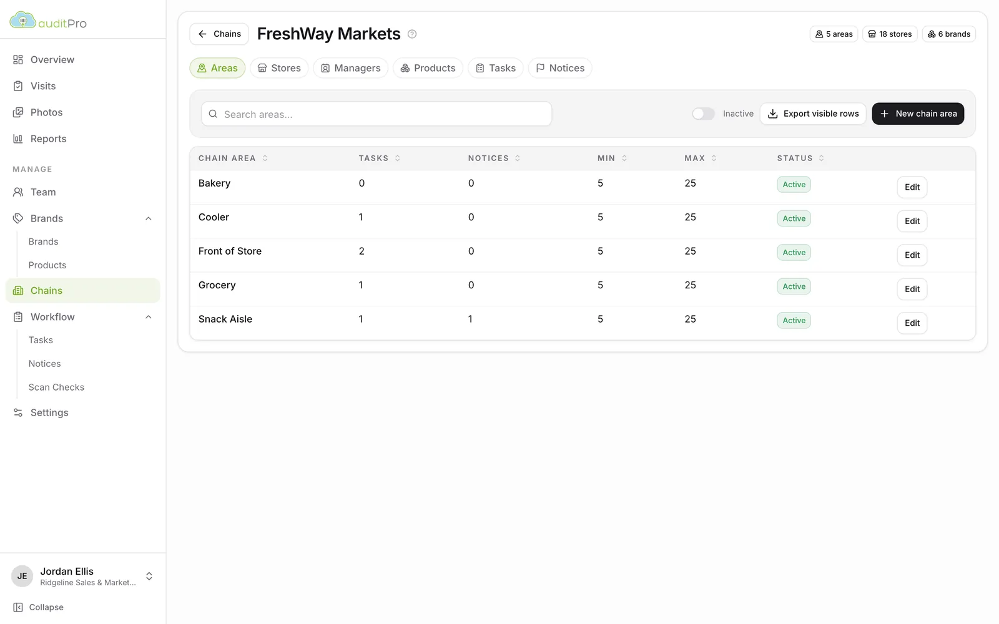Viewport: 999px width, 624px height.
Task: Click the search magnifier icon
Action: click(x=213, y=114)
